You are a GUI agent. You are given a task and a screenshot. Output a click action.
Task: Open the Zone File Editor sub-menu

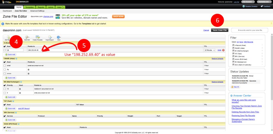click(21, 11)
